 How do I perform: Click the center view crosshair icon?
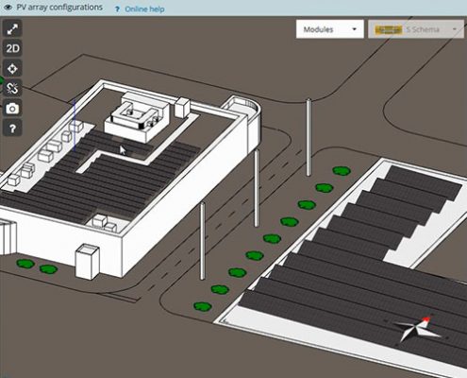pyautogui.click(x=12, y=68)
